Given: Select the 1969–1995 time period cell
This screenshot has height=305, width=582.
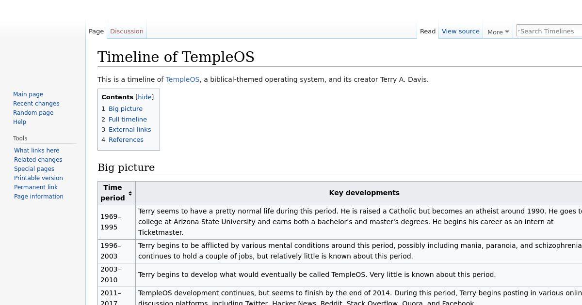Looking at the screenshot, I should [x=116, y=222].
